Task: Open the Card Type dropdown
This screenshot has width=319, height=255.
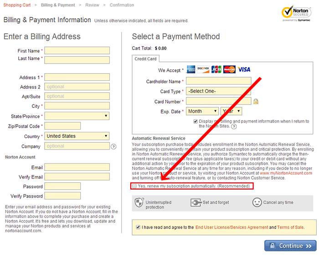Action: [219, 91]
